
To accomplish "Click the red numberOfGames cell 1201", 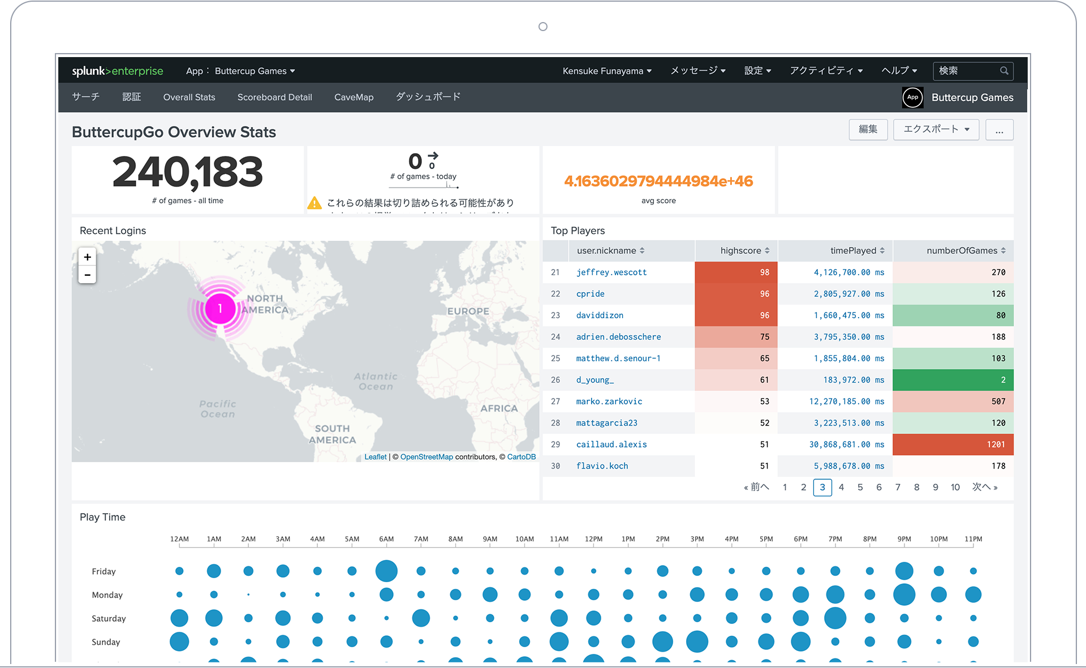I will click(953, 444).
